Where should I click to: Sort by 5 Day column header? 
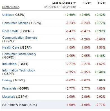(102, 3)
